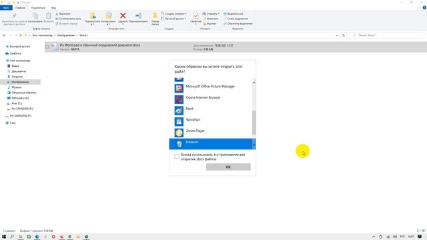Click Снять выделение in the ribbon
Screen dimensions: 427x240
pos(236,19)
